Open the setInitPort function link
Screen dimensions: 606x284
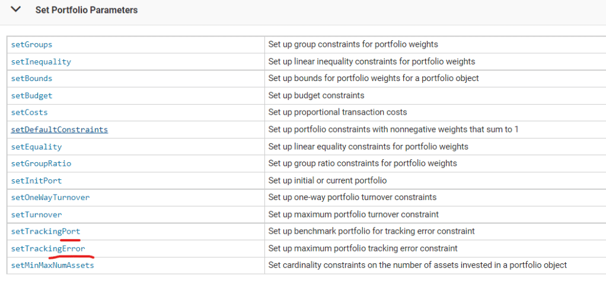pos(36,180)
